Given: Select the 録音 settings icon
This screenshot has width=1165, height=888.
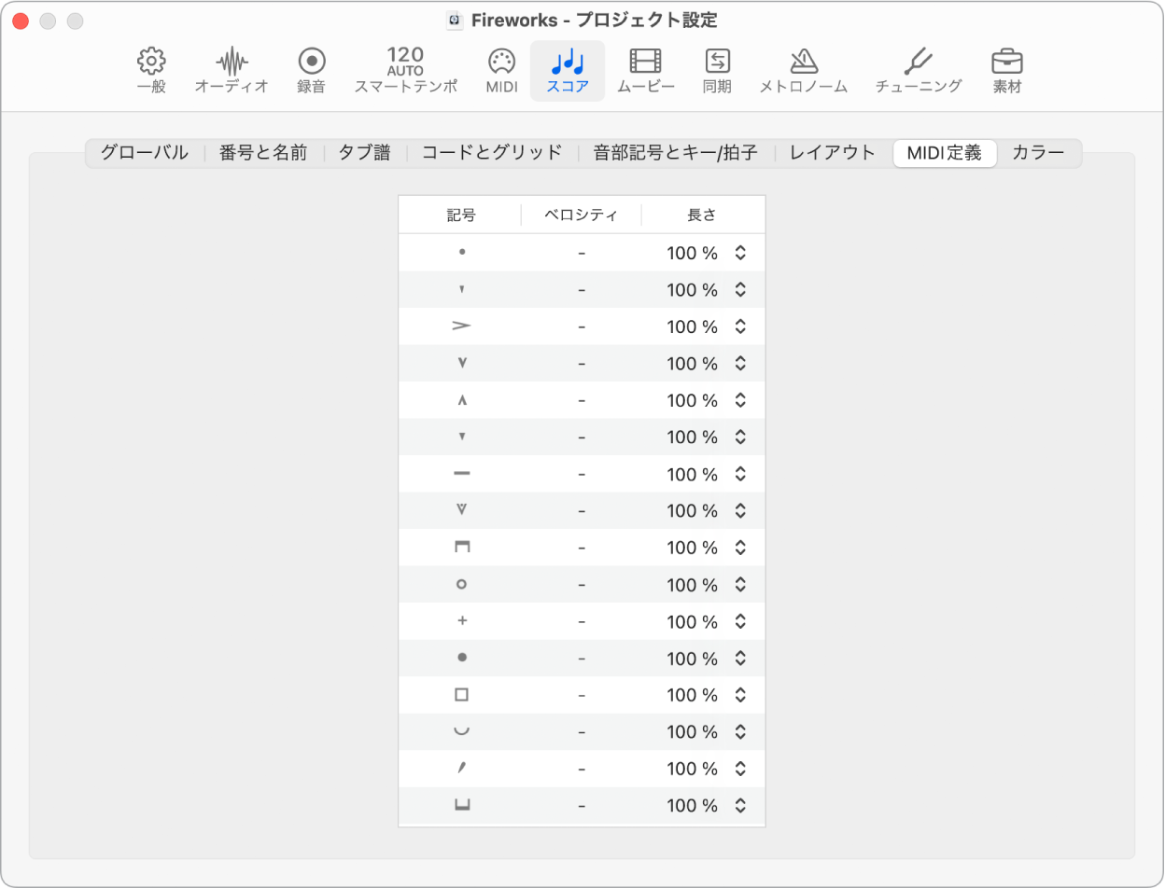Looking at the screenshot, I should (310, 70).
